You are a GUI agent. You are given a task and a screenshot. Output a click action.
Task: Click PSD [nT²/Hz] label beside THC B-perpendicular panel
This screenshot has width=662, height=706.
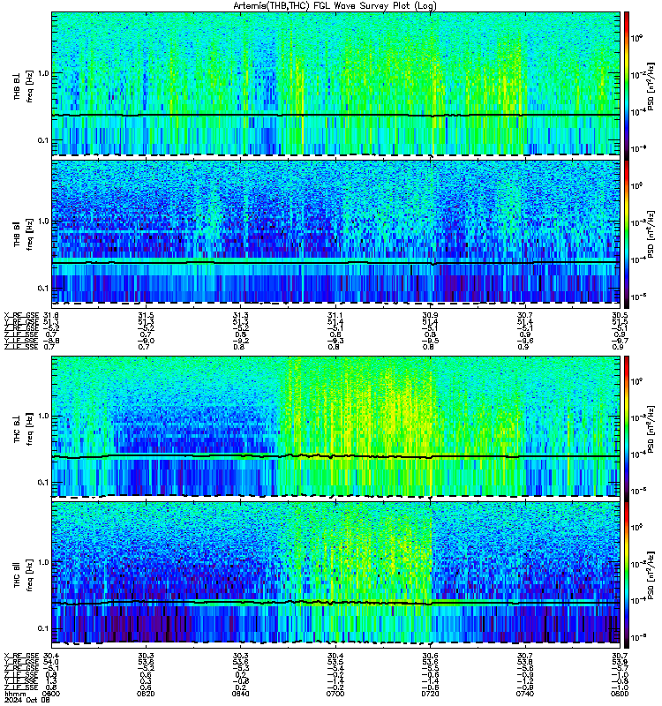coord(651,429)
